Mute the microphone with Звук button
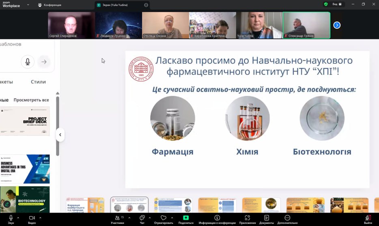 click(x=11, y=218)
